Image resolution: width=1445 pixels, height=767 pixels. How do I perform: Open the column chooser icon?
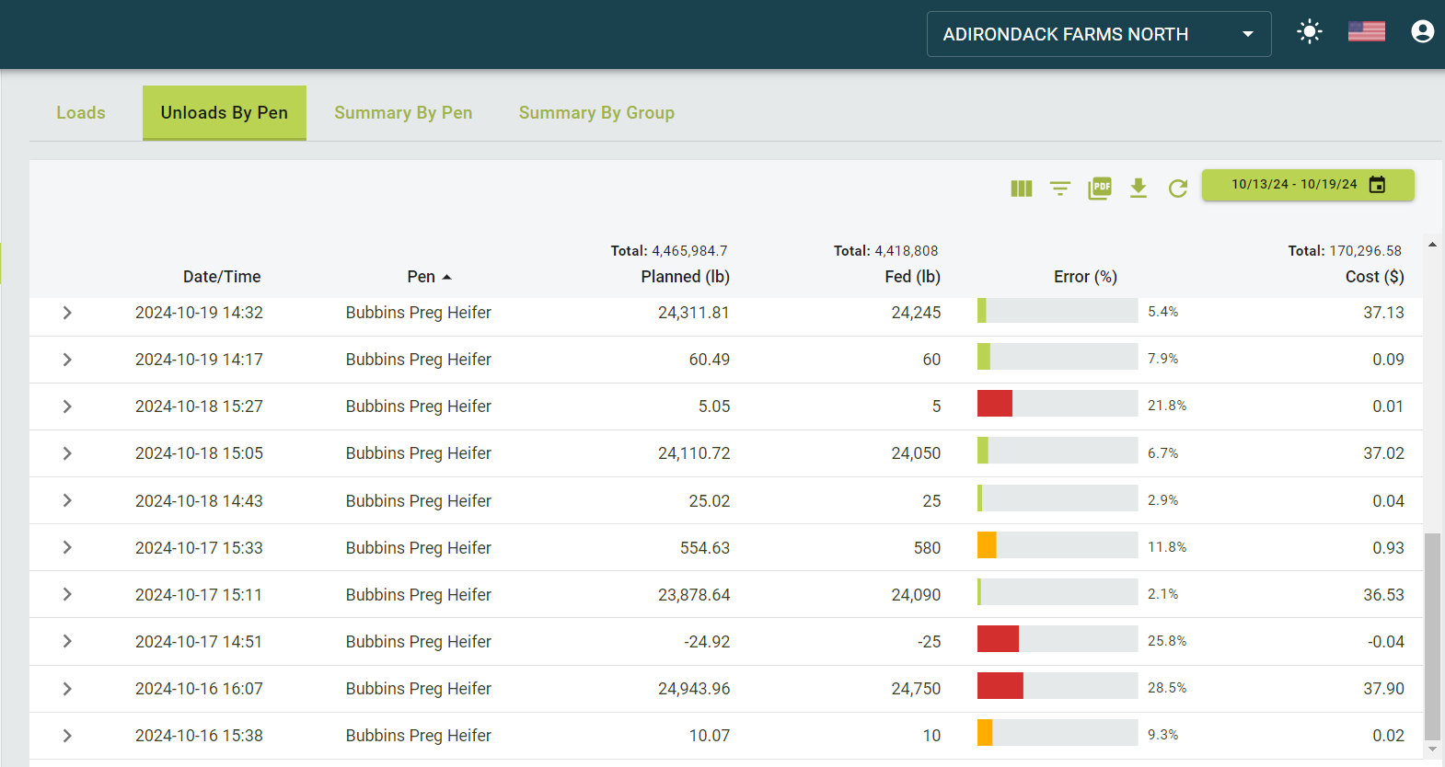click(x=1022, y=189)
